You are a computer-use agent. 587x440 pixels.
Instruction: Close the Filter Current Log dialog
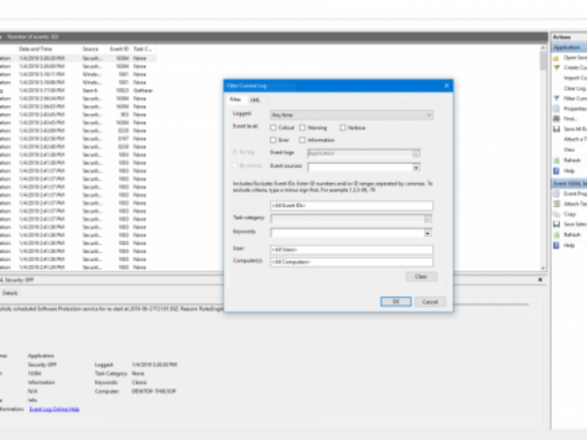(446, 86)
